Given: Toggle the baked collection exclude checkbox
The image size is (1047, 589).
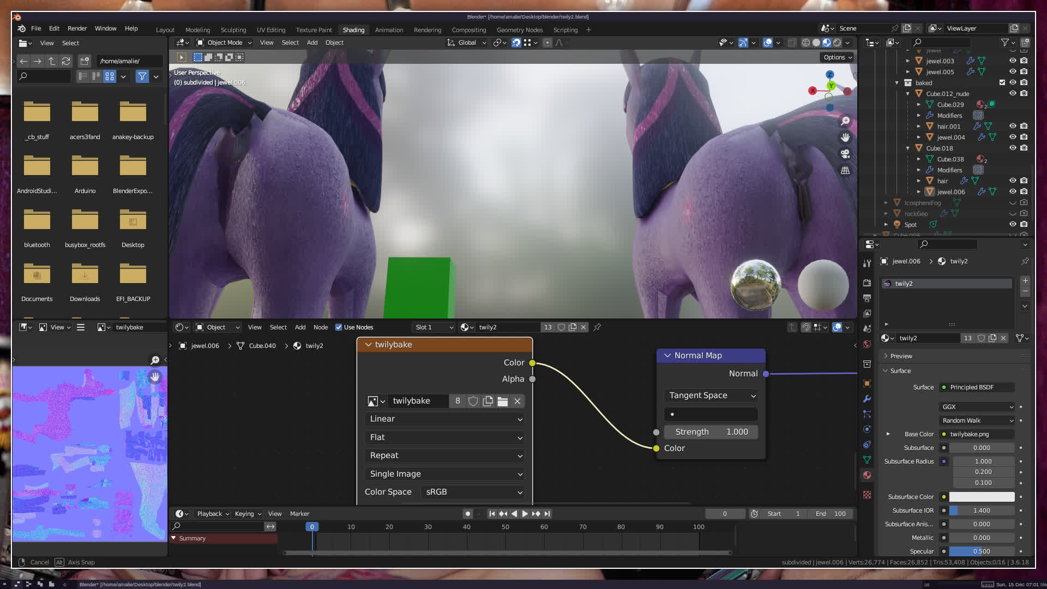Looking at the screenshot, I should [1002, 82].
